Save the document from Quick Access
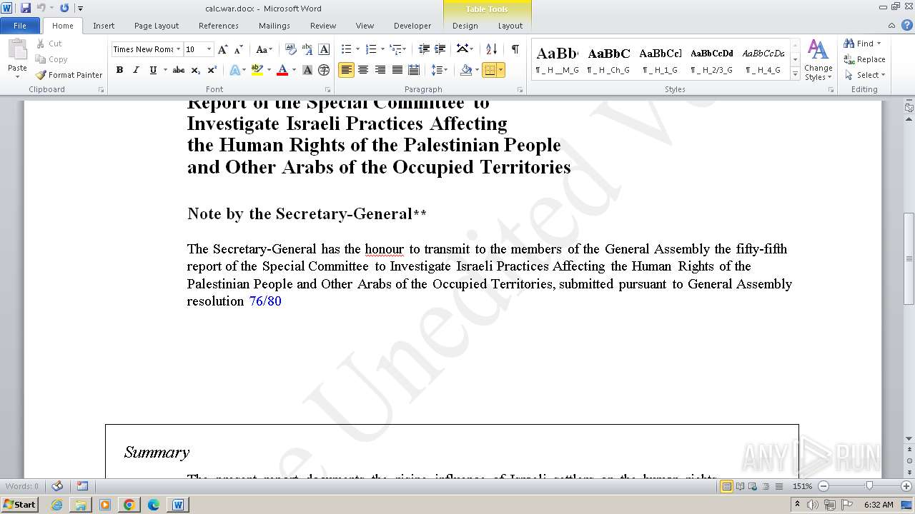915x514 pixels. tap(26, 8)
